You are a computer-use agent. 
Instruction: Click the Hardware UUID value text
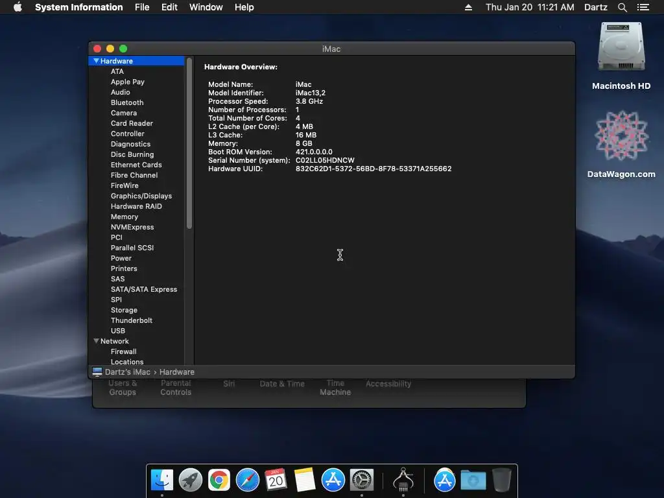pyautogui.click(x=373, y=169)
